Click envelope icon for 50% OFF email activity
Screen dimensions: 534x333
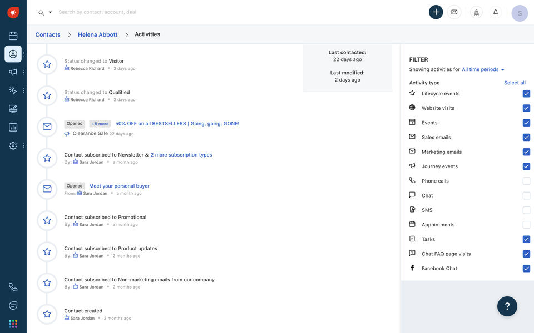[47, 127]
